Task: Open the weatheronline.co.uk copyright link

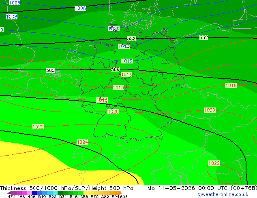Action: click(x=223, y=194)
